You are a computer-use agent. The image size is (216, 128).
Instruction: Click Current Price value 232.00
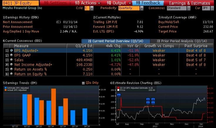(x=208, y=27)
